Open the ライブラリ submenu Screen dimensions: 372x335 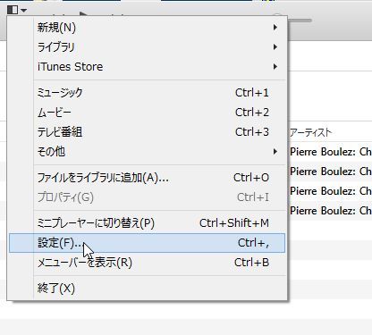147,47
